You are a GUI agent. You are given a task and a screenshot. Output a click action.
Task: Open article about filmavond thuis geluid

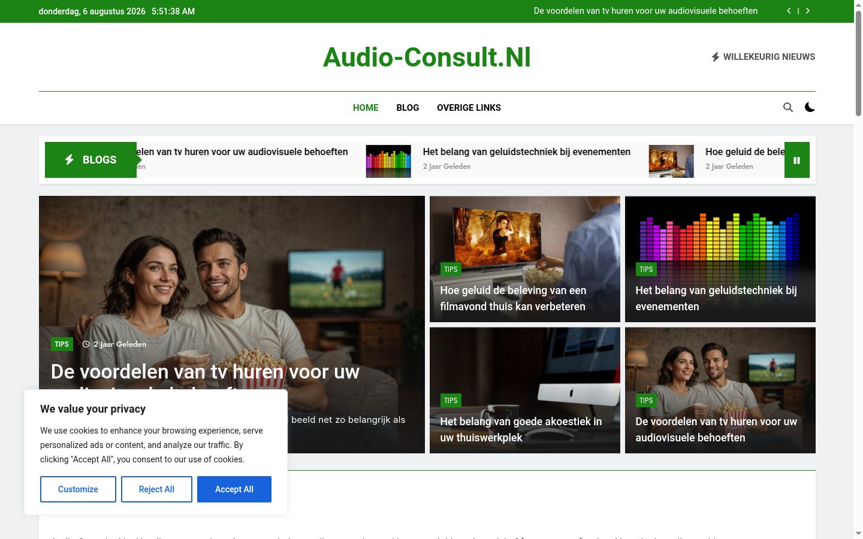pyautogui.click(x=513, y=298)
